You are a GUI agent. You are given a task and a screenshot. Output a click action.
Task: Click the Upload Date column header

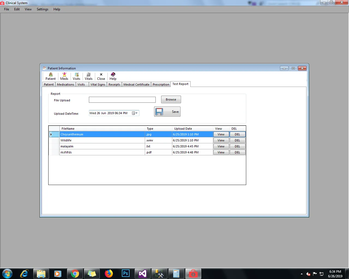tap(192, 129)
